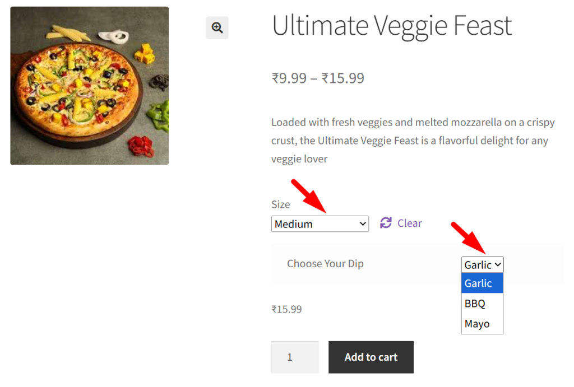Focus the quantity input field
The height and width of the screenshot is (387, 574).
(295, 357)
